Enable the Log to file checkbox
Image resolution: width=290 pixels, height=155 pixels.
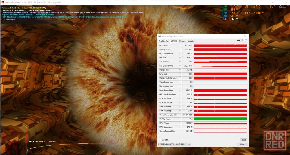(160, 140)
